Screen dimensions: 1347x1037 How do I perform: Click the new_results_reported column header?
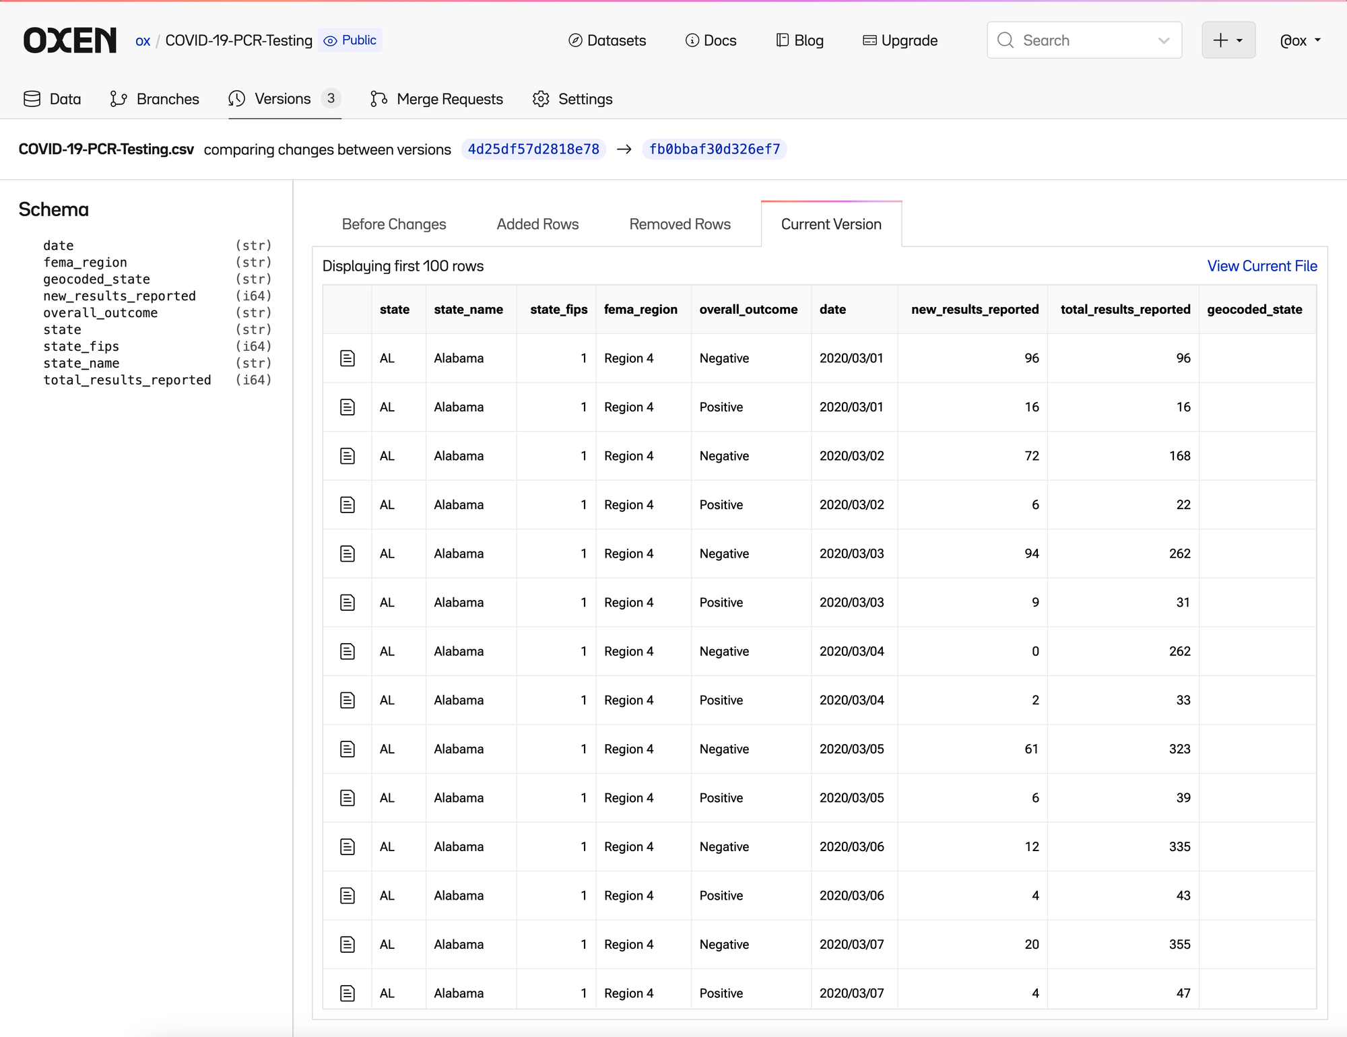pos(975,309)
